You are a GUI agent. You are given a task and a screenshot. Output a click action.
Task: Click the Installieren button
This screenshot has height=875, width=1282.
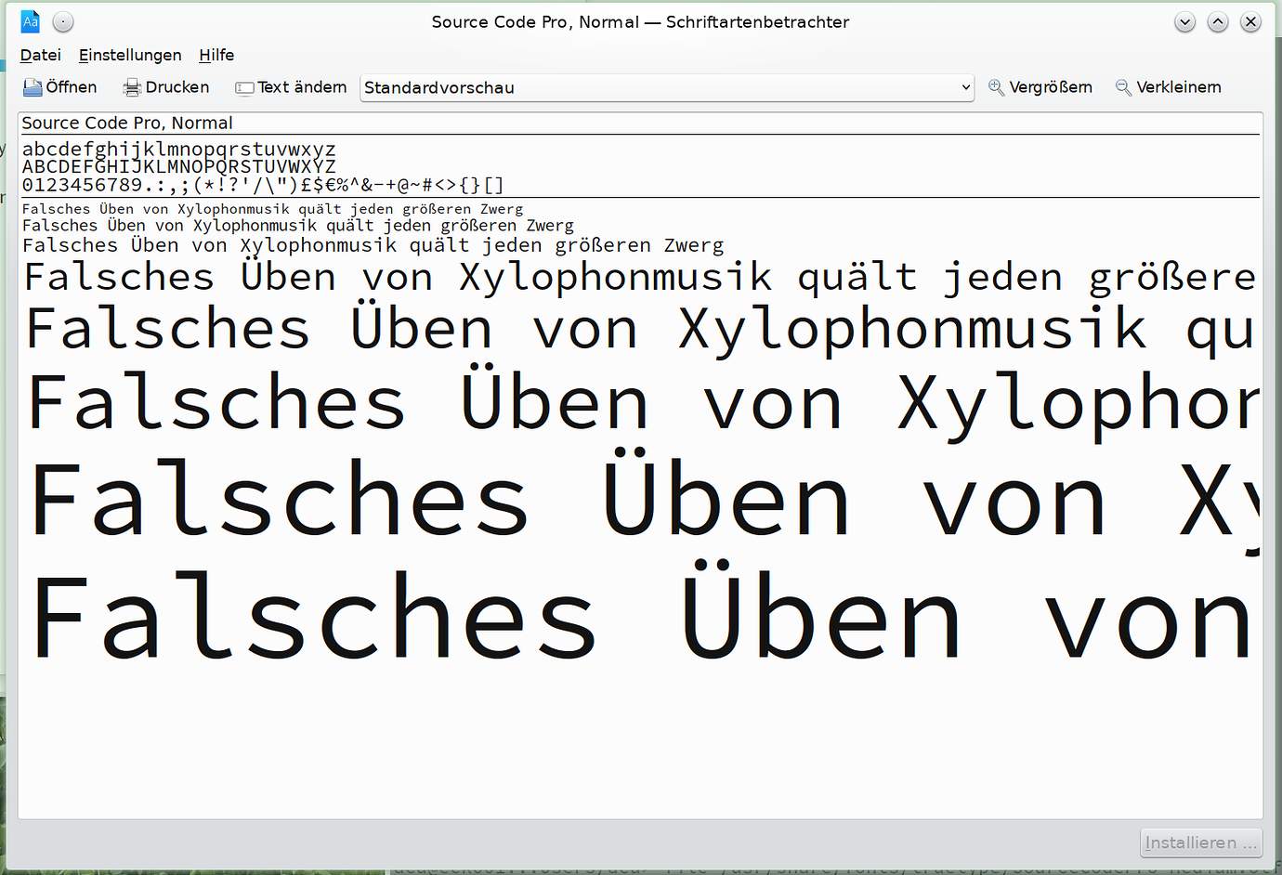click(x=1200, y=842)
